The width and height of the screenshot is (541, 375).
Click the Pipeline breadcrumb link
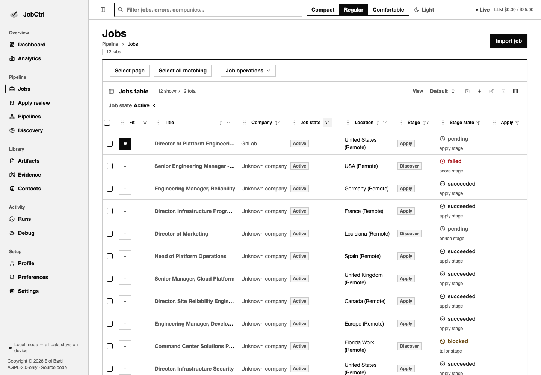(110, 44)
